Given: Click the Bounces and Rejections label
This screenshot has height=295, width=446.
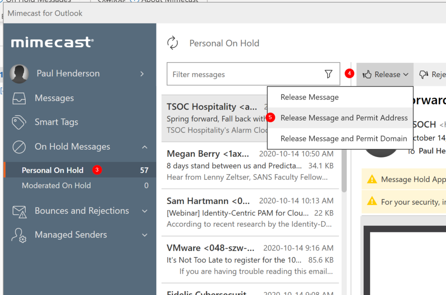Looking at the screenshot, I should click(82, 211).
